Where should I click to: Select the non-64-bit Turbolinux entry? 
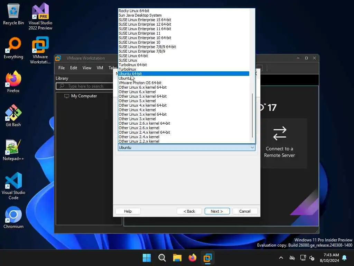tap(184, 69)
